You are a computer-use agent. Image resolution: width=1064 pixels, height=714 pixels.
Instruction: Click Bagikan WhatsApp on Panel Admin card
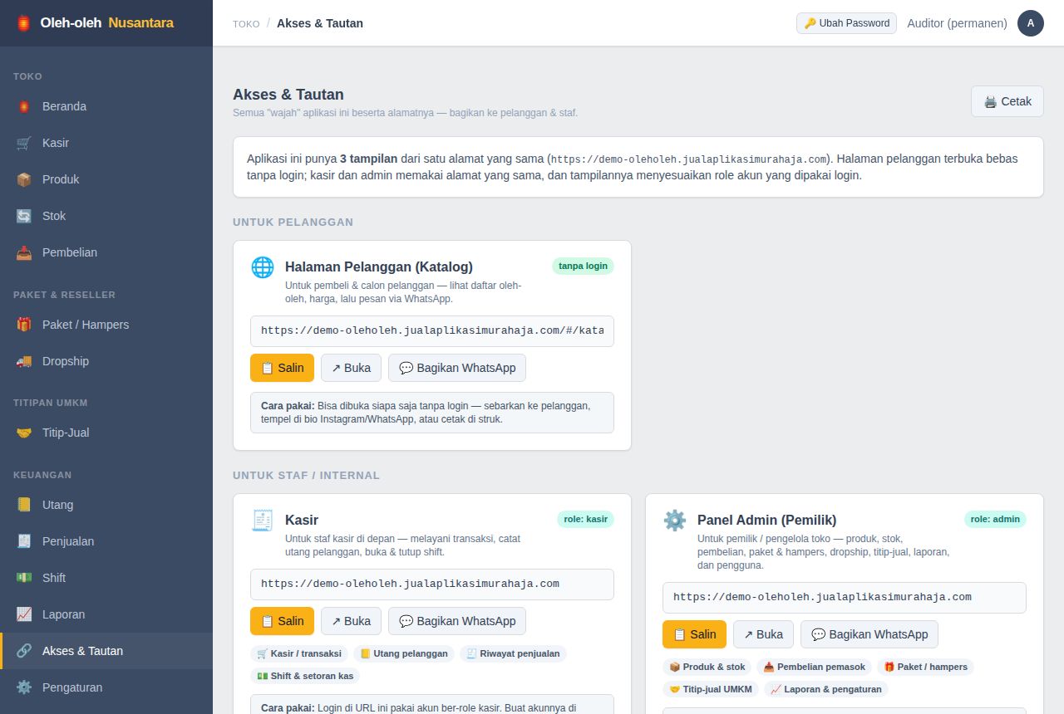(x=869, y=634)
